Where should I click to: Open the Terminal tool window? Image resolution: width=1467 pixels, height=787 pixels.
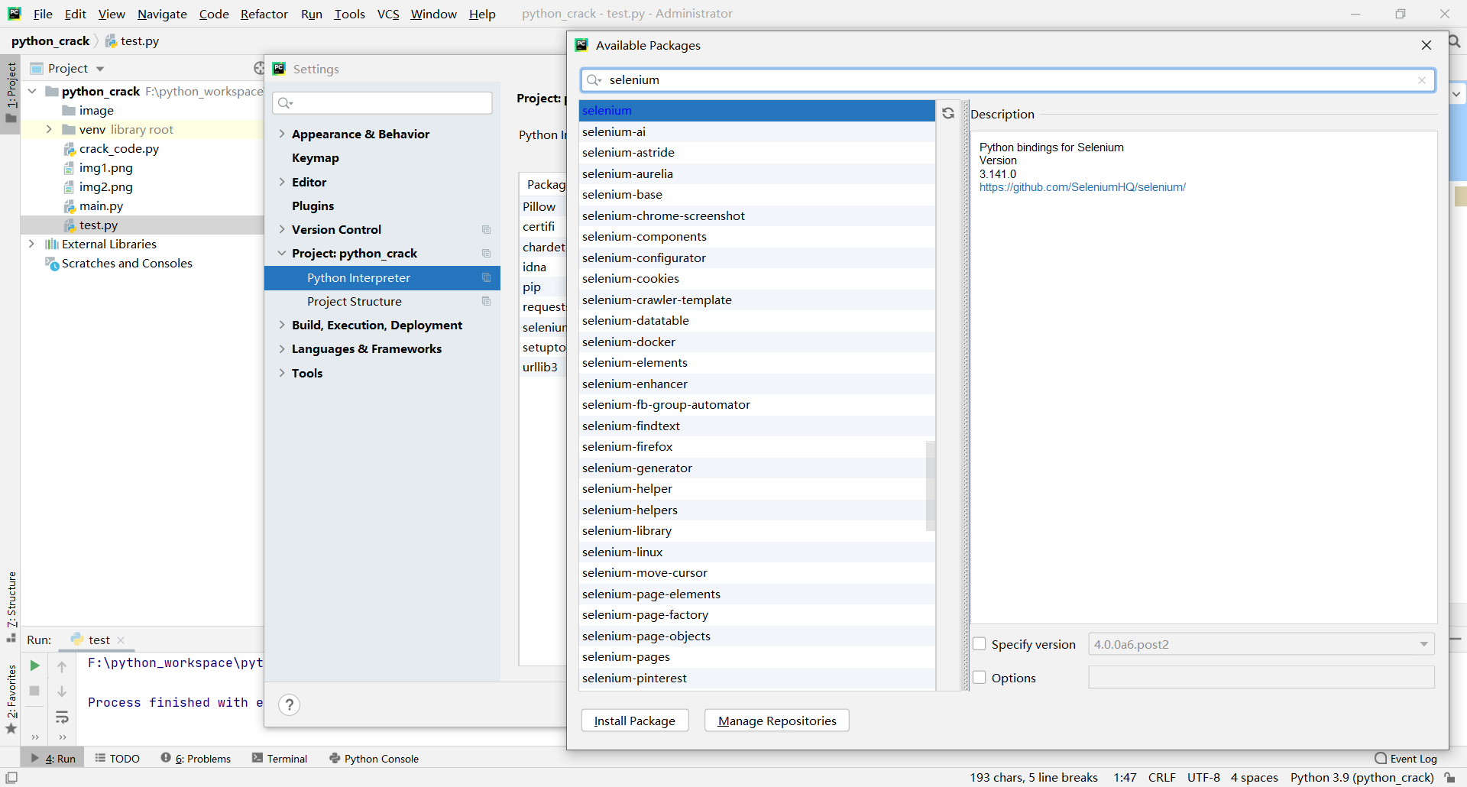point(280,759)
